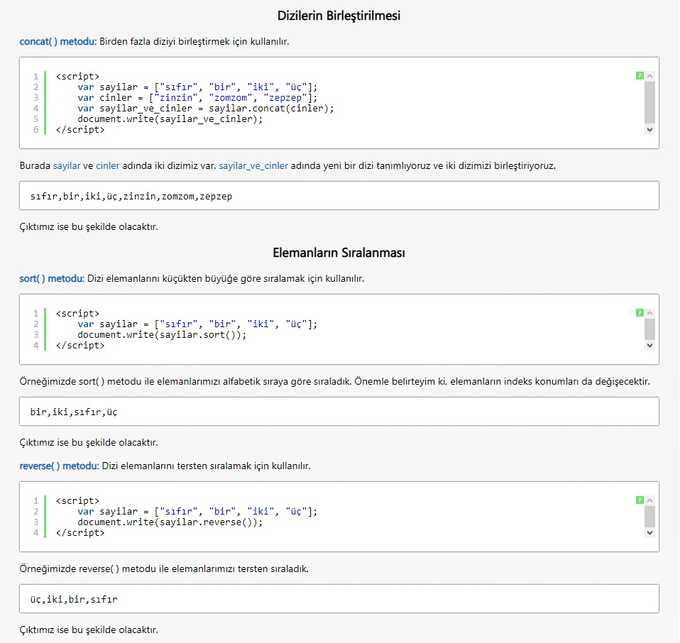
Task: Click sentence 'Örneğimizde reverse( ) metodu ile...'
Action: [164, 569]
